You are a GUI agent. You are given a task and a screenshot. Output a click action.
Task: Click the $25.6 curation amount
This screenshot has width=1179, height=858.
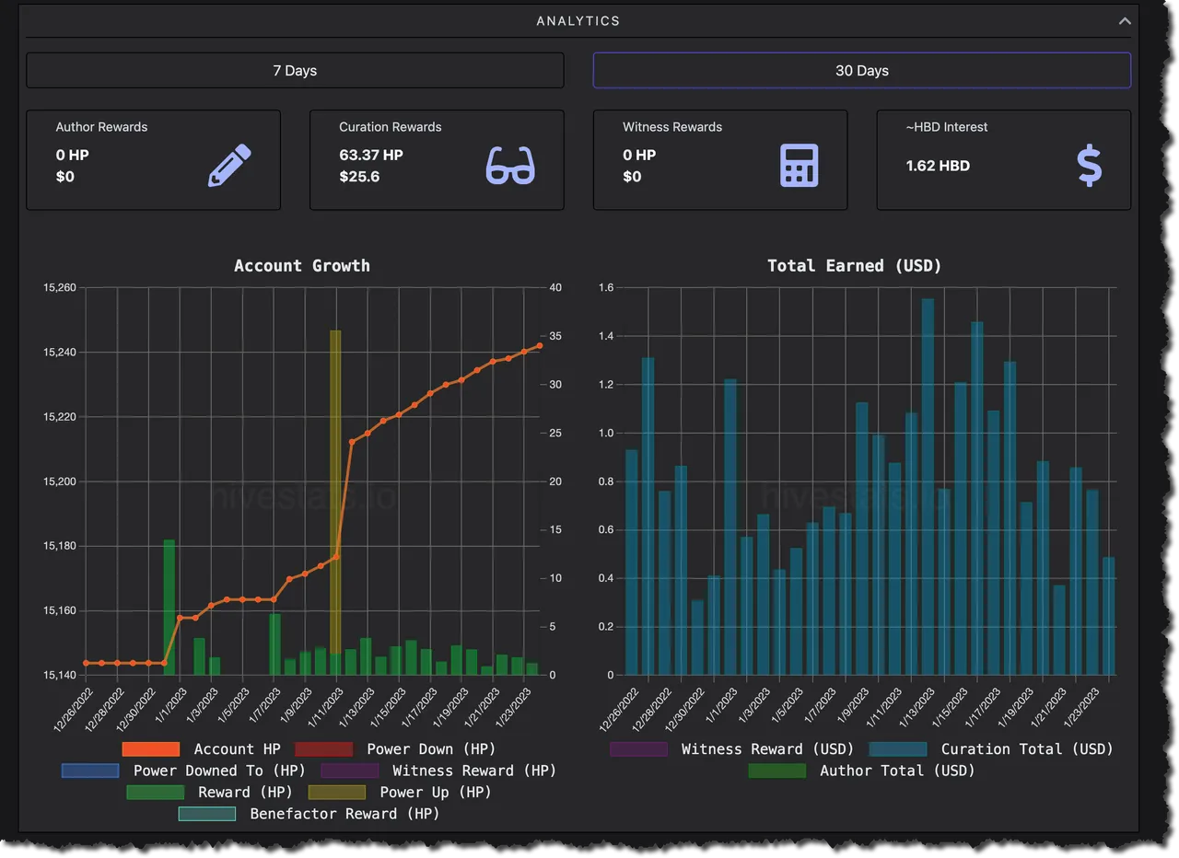359,176
